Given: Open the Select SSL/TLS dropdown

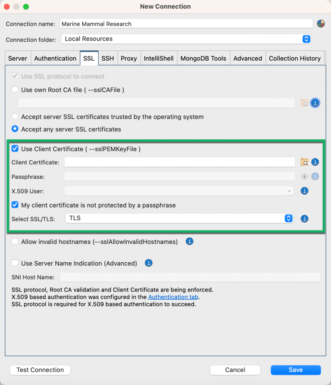Looking at the screenshot, I should coord(288,219).
